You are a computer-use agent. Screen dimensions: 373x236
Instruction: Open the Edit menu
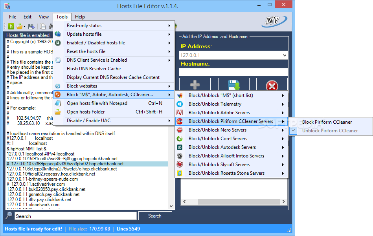(28, 17)
